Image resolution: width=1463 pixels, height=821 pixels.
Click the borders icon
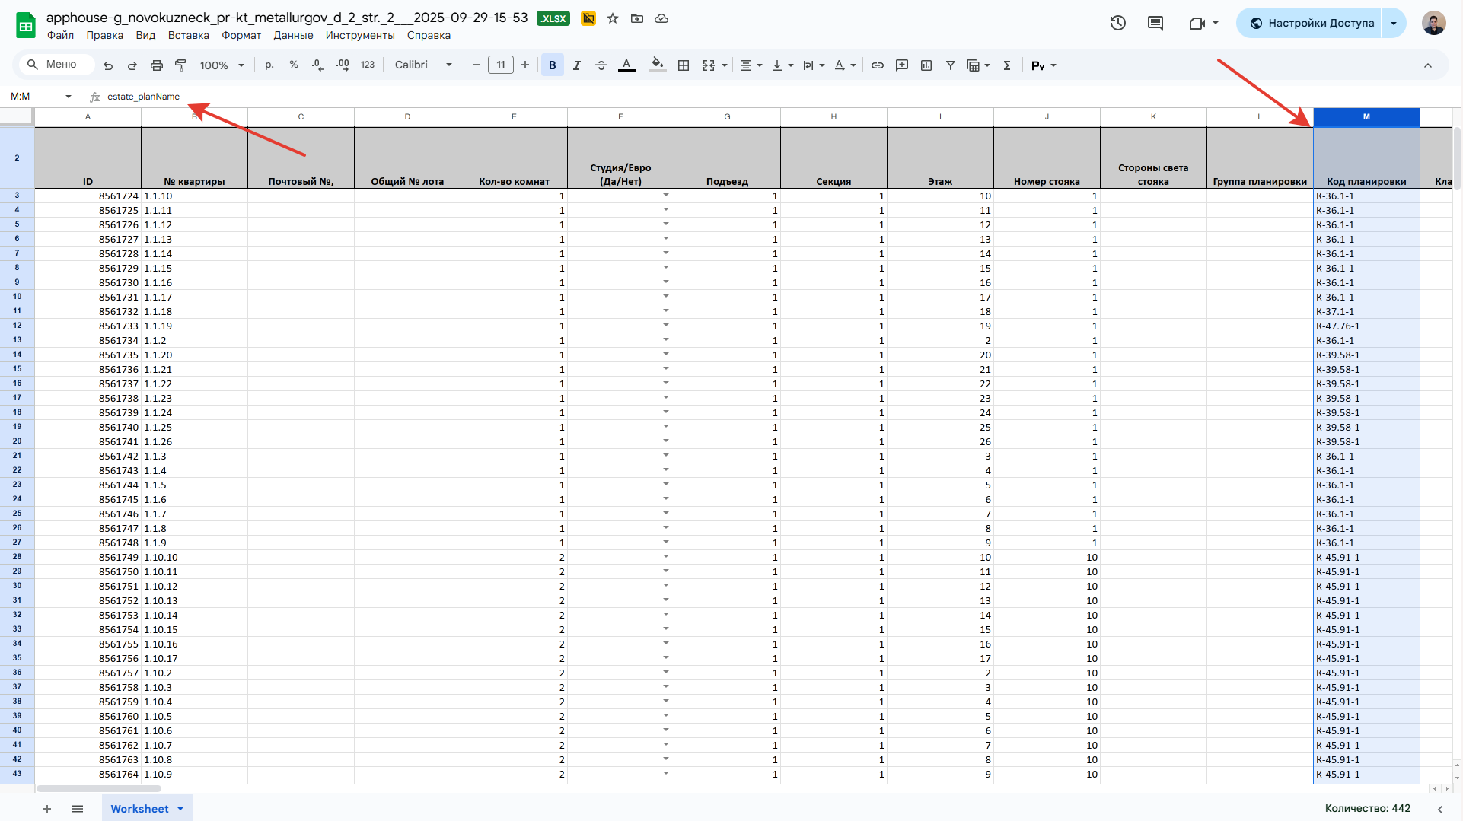click(684, 65)
